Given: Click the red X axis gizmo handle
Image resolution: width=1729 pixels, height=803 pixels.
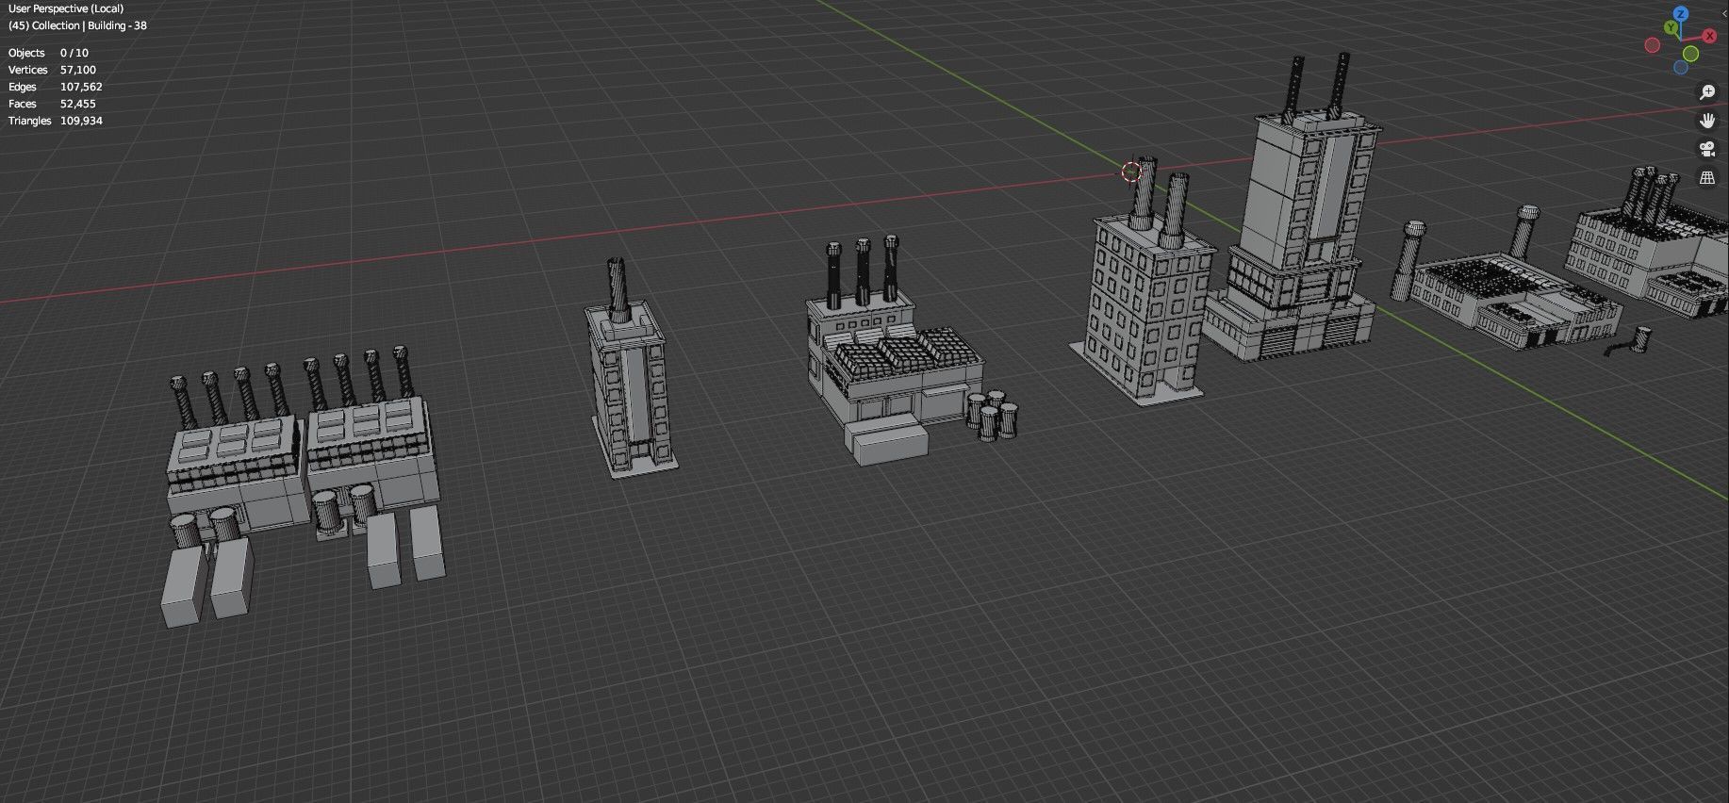Looking at the screenshot, I should [x=1709, y=36].
